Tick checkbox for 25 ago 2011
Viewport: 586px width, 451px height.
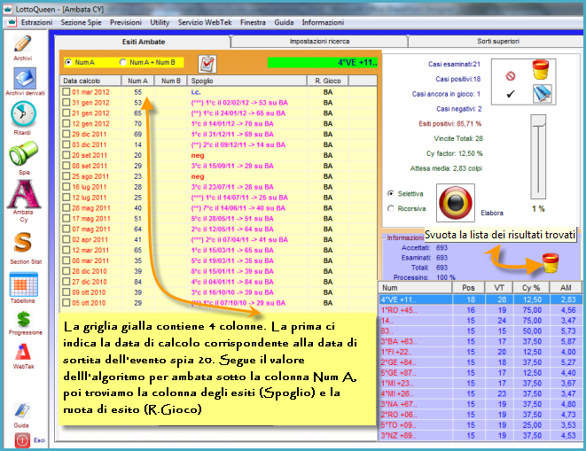(66, 176)
